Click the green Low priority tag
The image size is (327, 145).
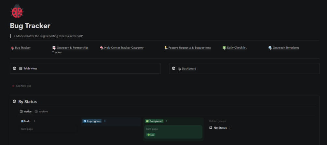click(151, 135)
